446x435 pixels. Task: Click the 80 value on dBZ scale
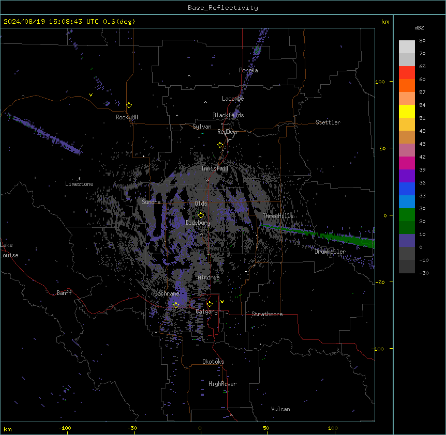click(422, 41)
